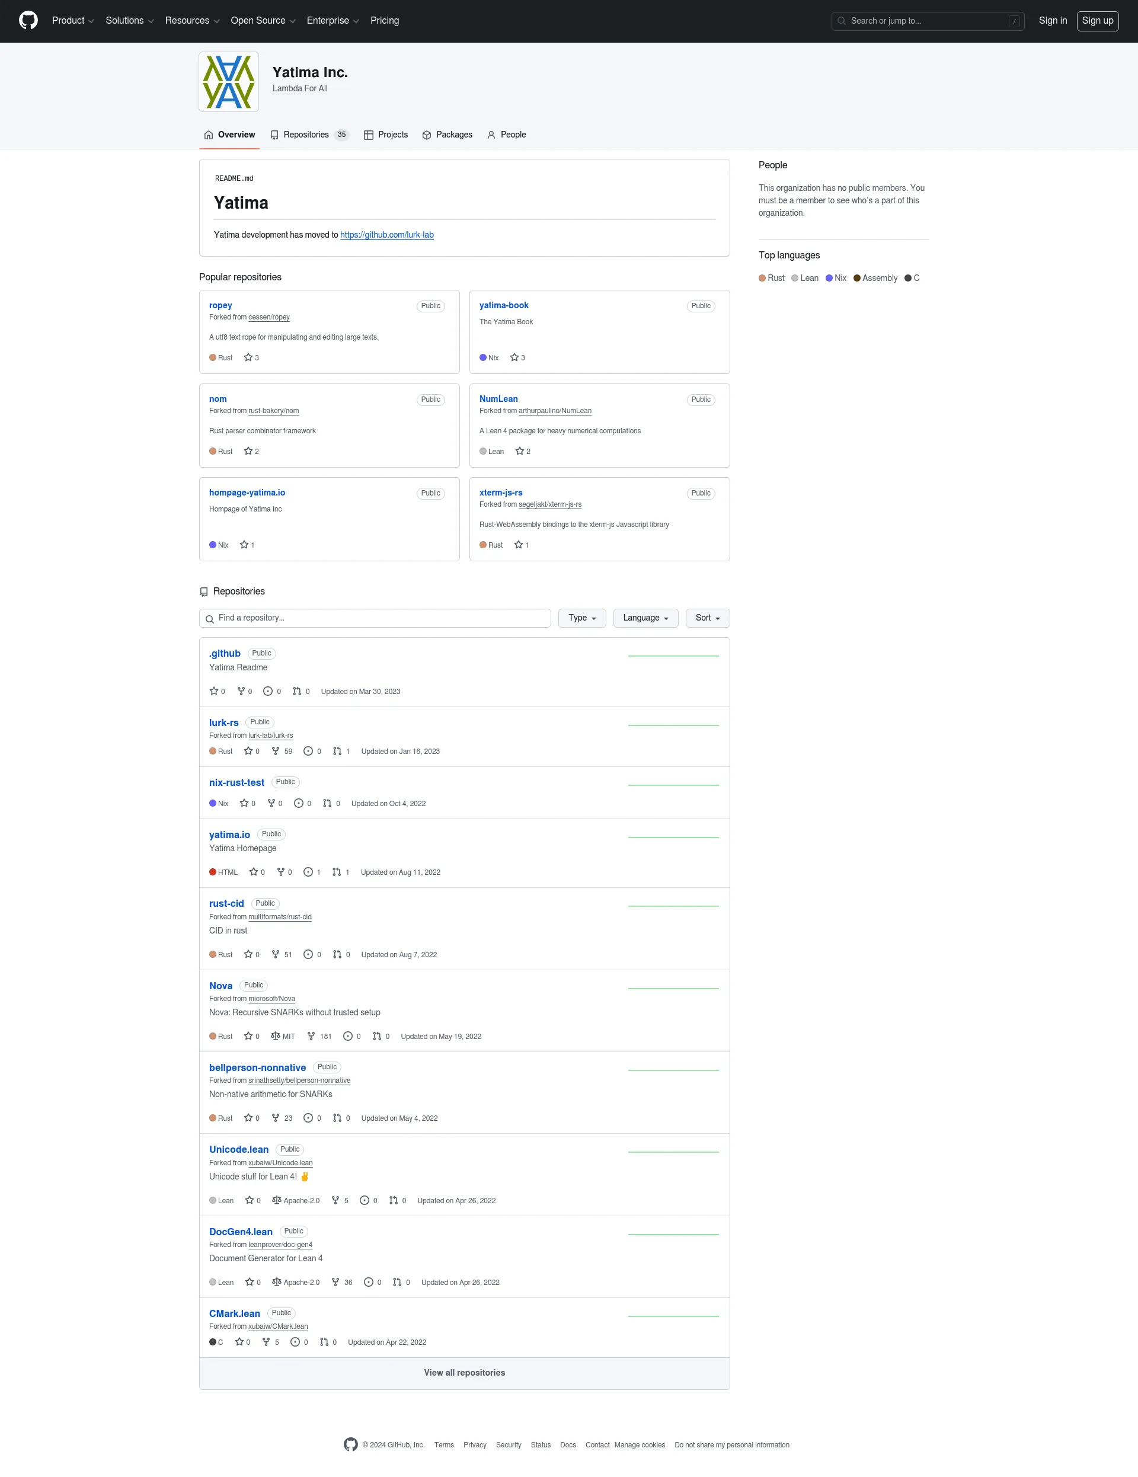Image resolution: width=1138 pixels, height=1477 pixels.
Task: Click the star icon on the hompage-yatima.io card
Action: click(x=244, y=545)
